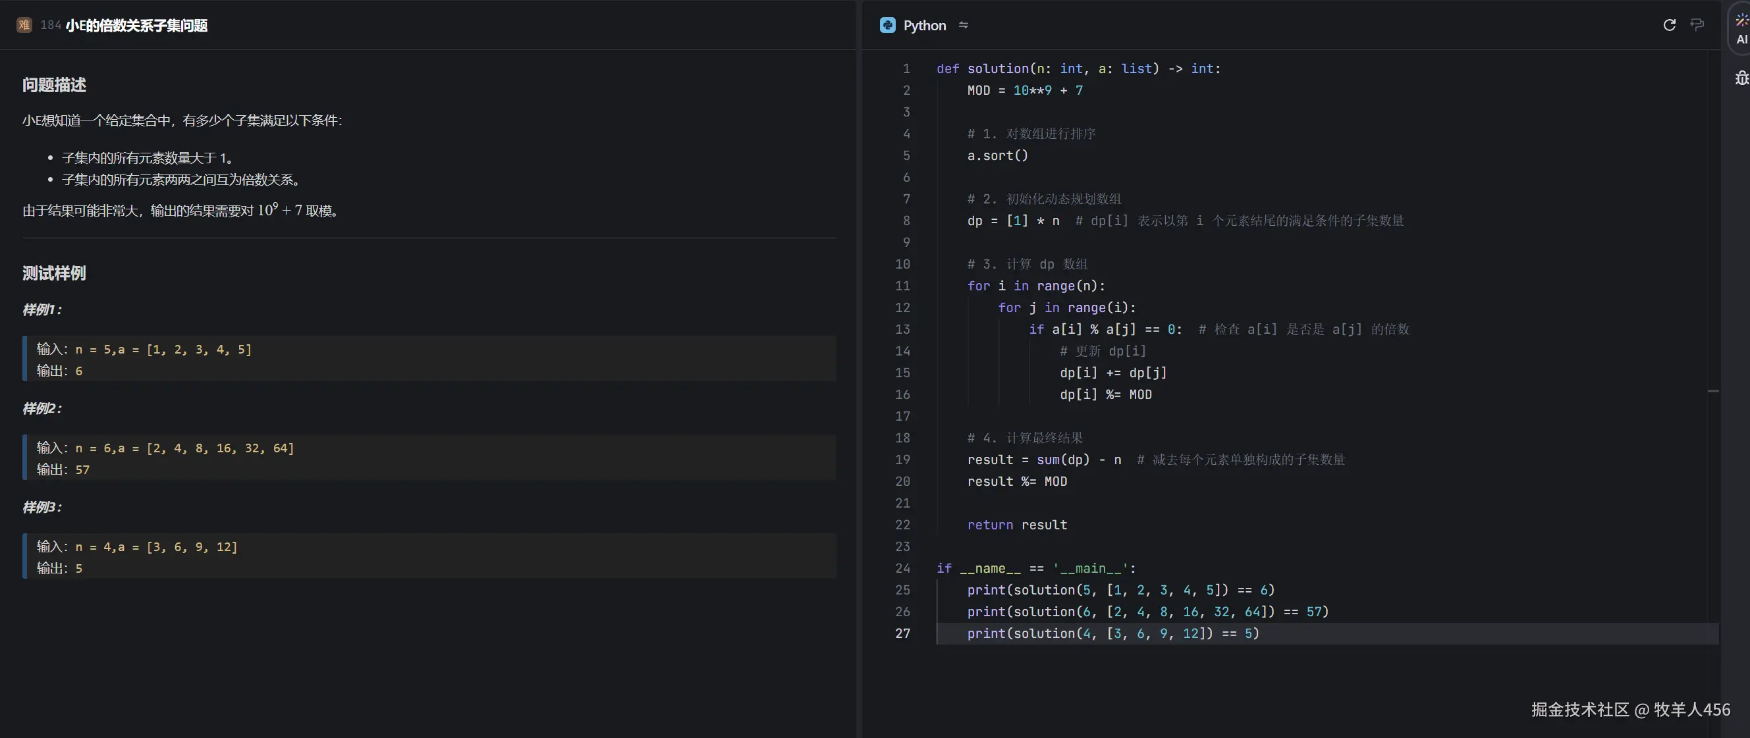
Task: Click problem number 184
Action: (x=50, y=25)
